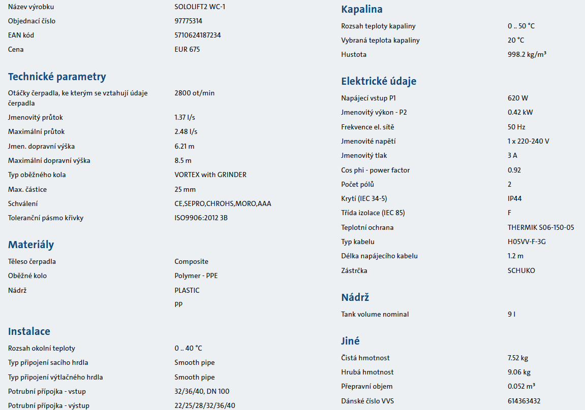This screenshot has width=585, height=410.
Task: Select net weight value 7.52 kg
Action: [518, 358]
